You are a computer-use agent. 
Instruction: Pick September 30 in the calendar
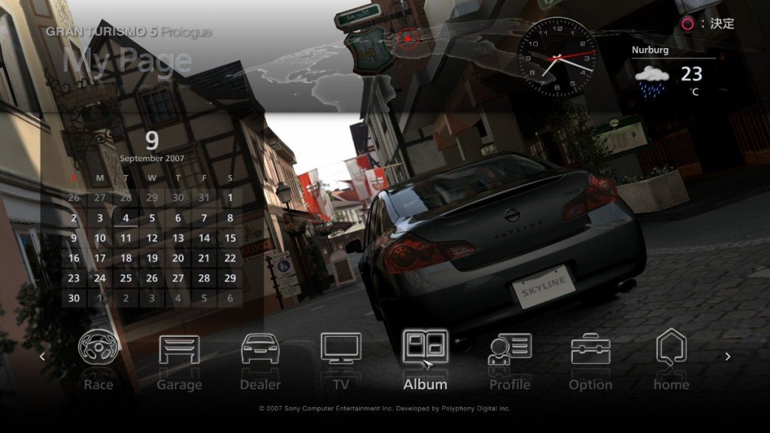[74, 298]
